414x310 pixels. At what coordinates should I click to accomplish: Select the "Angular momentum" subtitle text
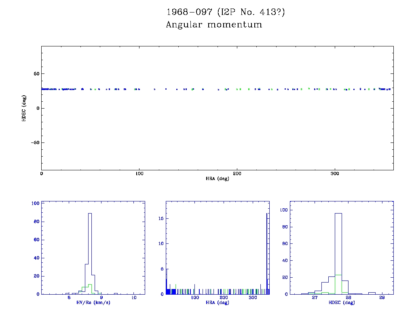(x=214, y=25)
